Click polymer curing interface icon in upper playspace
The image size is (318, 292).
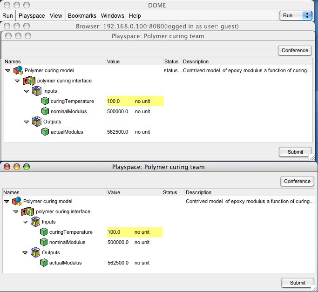29,81
